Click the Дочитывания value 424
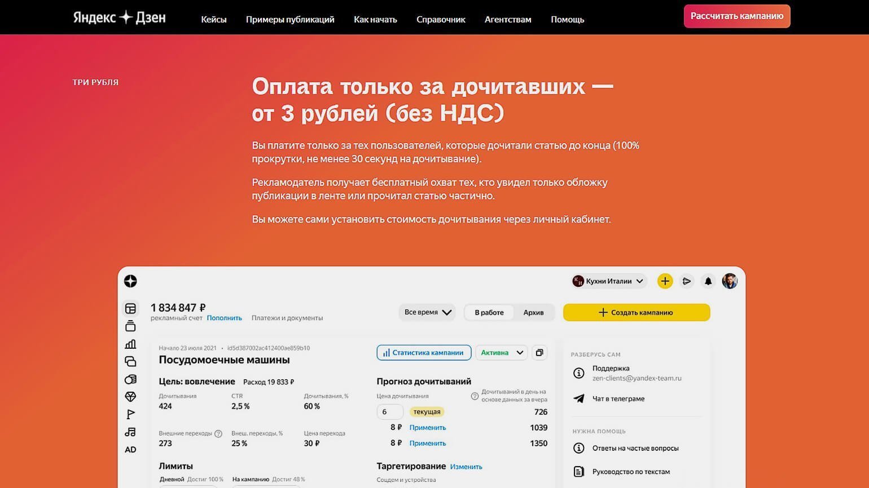Viewport: 869px width, 488px height. (165, 406)
